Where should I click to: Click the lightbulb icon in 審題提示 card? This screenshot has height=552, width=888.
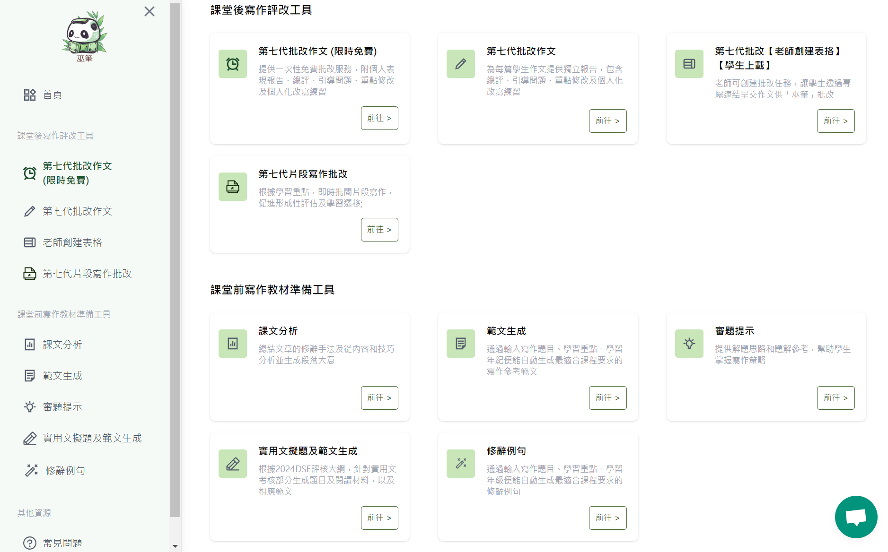(689, 344)
